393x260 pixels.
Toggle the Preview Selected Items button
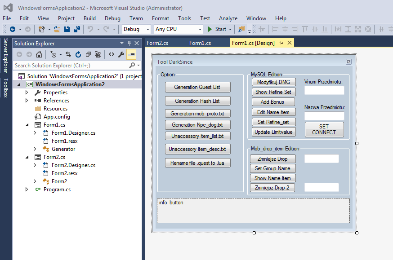coord(131,54)
